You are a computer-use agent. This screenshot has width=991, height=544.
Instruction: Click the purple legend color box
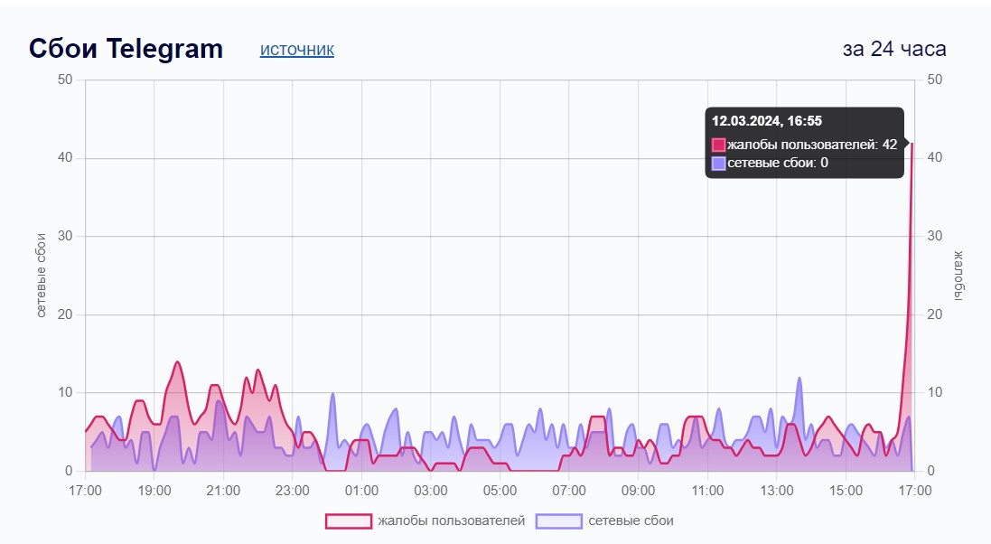pyautogui.click(x=558, y=521)
